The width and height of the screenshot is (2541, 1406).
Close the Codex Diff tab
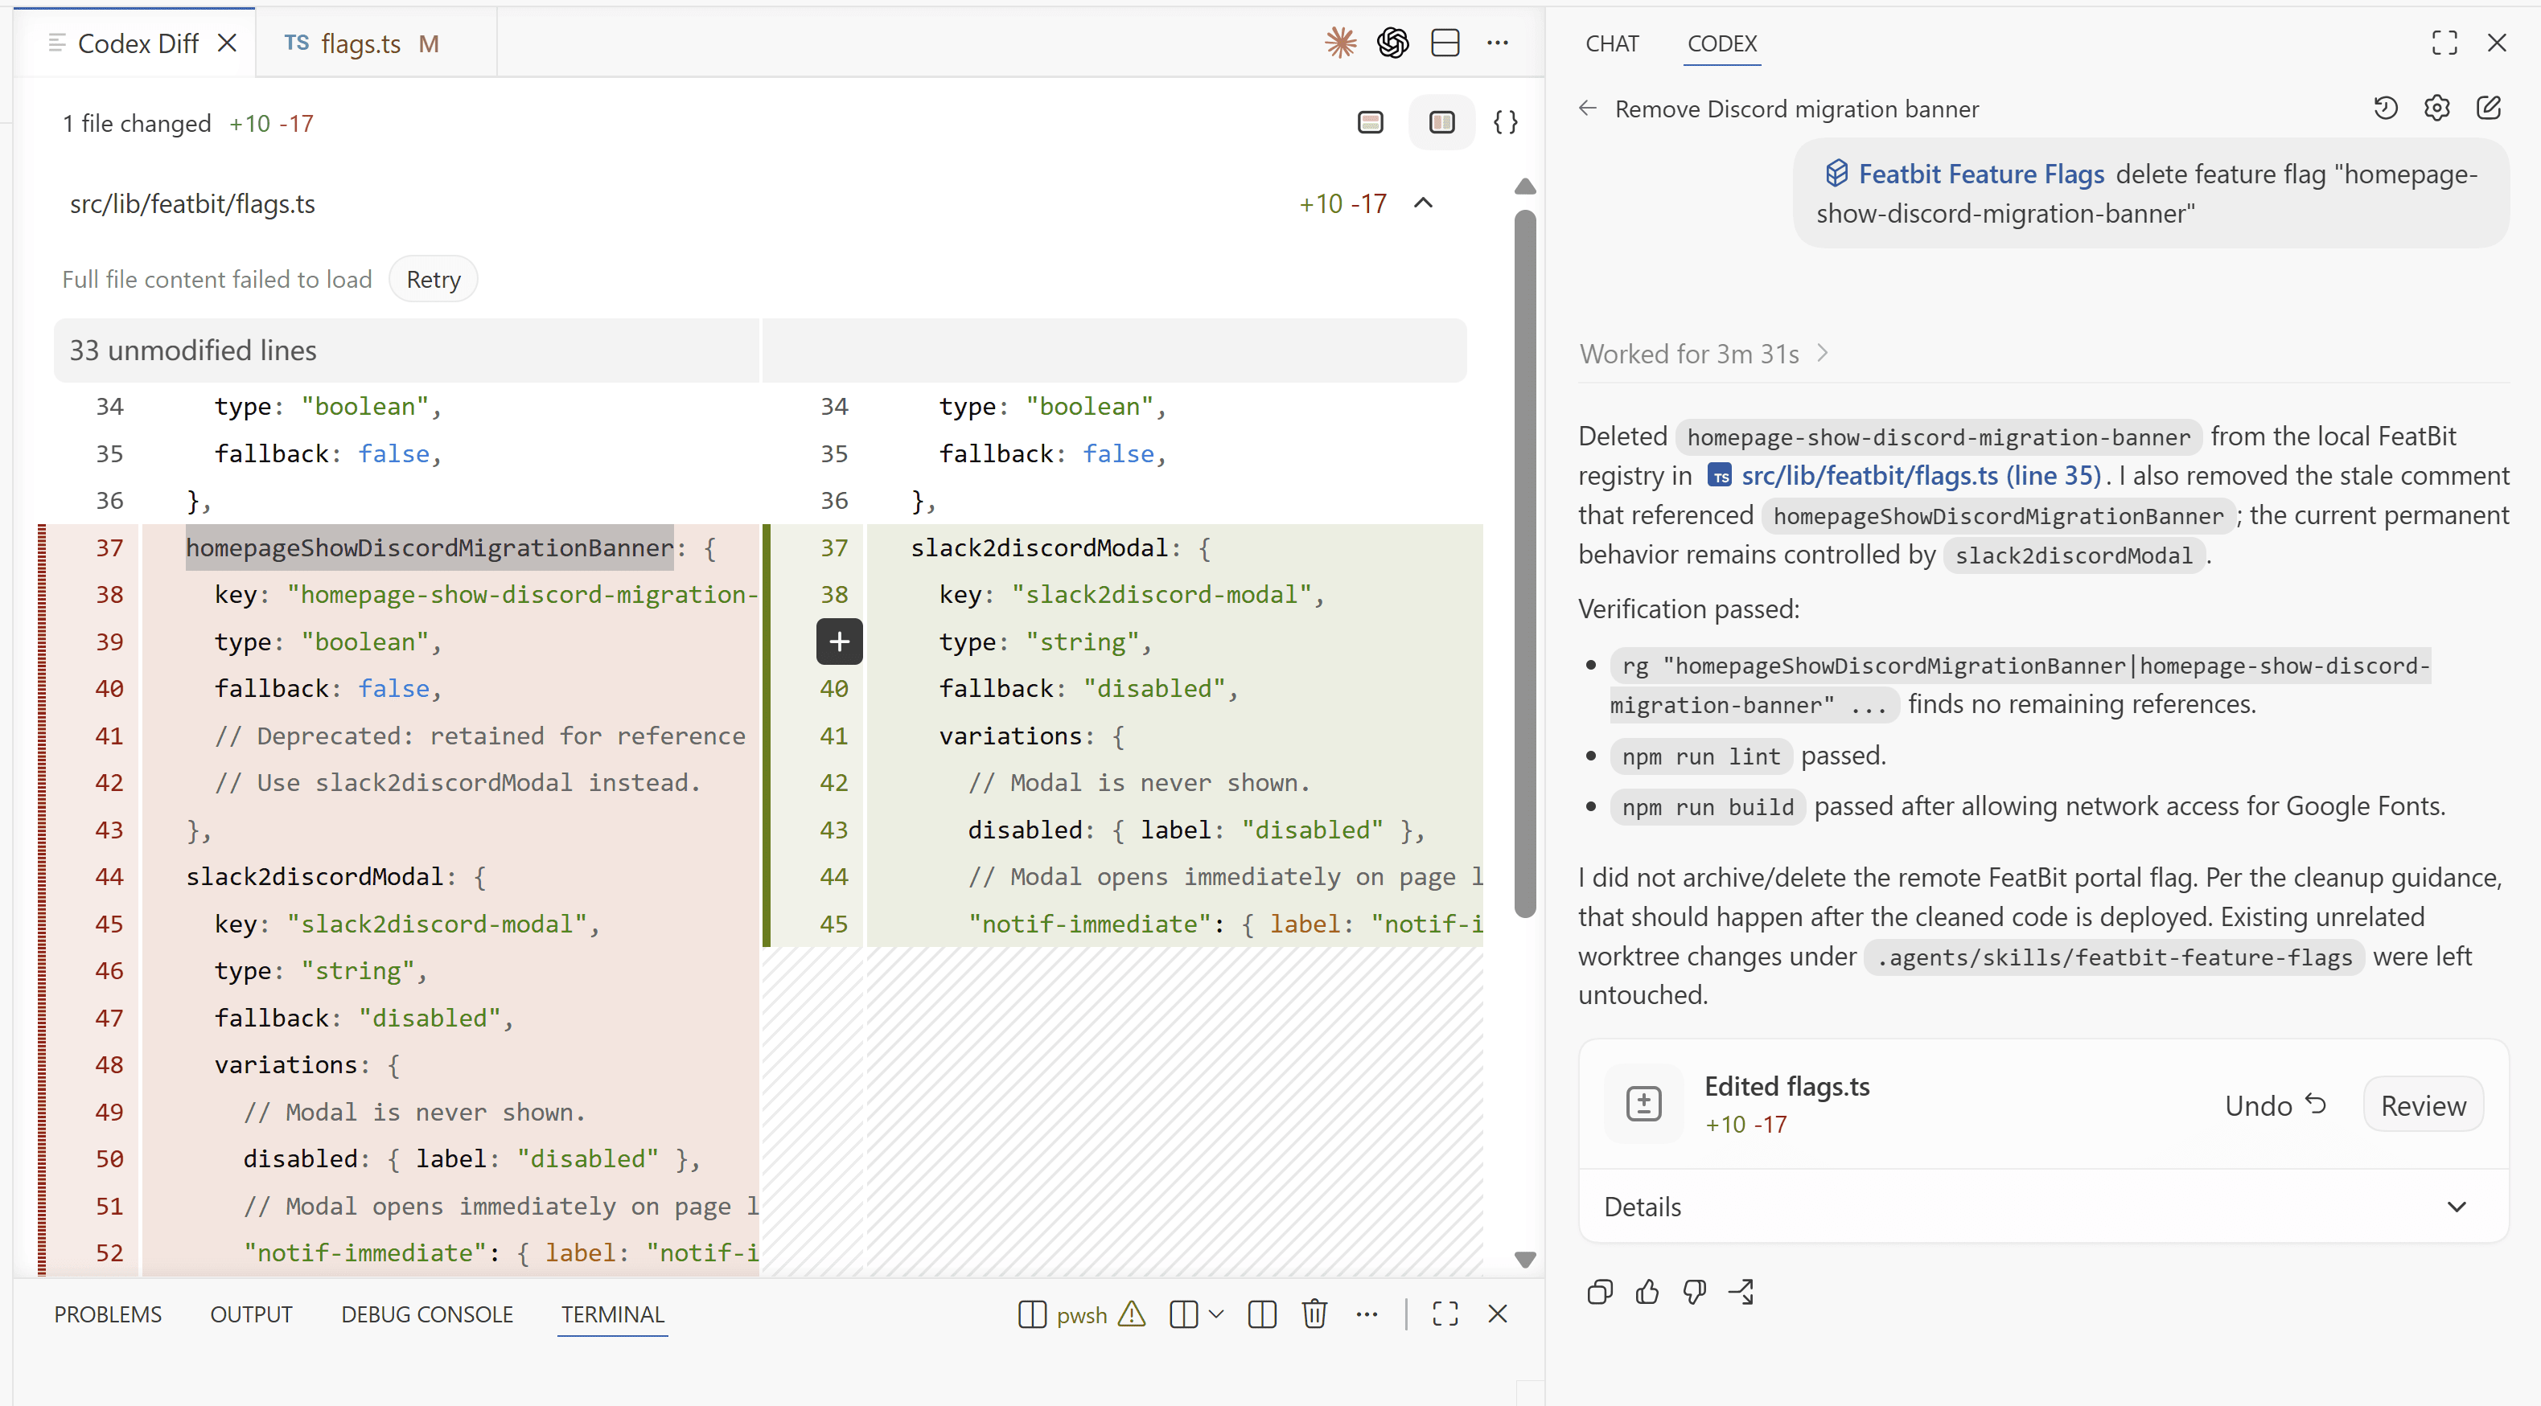(x=227, y=43)
